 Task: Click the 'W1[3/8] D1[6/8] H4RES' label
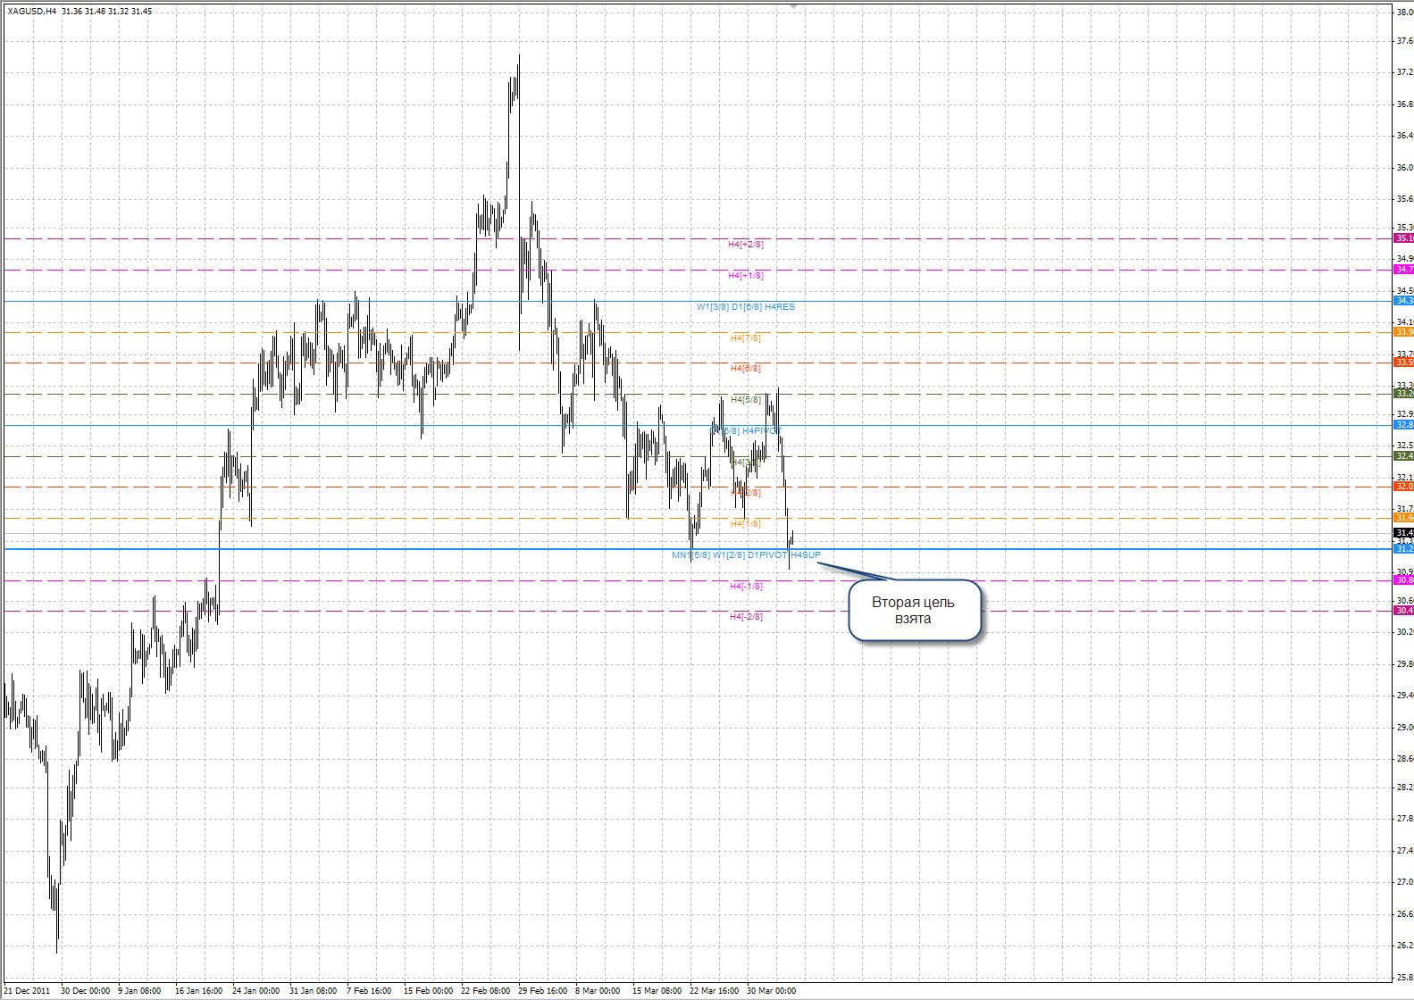coord(746,307)
